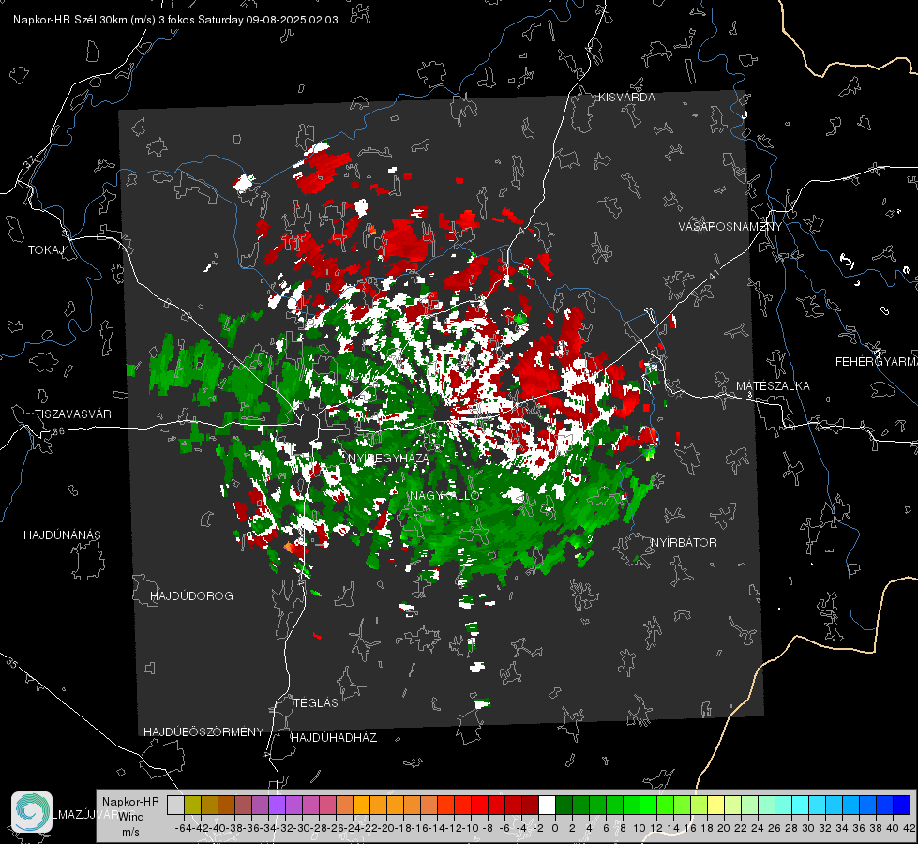Click the yellow legend swatch between 18 and 20
This screenshot has width=918, height=844.
pyautogui.click(x=715, y=805)
